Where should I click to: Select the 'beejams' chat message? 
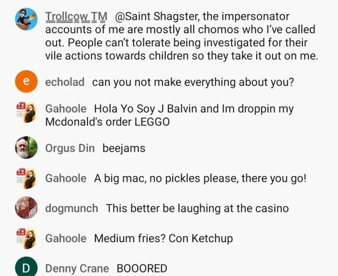pos(124,148)
